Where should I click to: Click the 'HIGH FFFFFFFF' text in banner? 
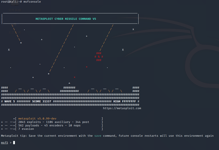pyautogui.click(x=124, y=101)
